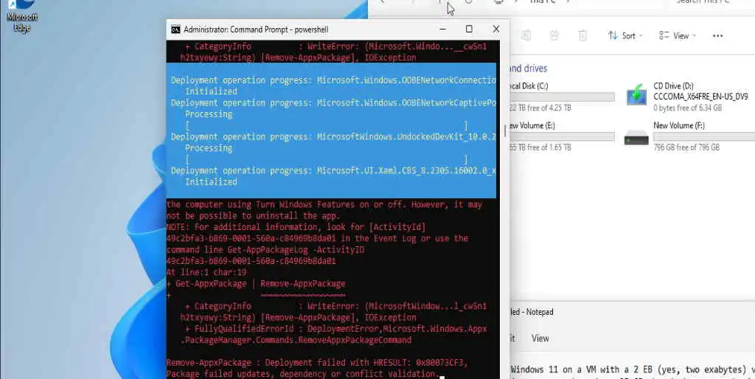The height and width of the screenshot is (379, 755).
Task: Click the 'OOBENetworkCaptivePo' deployment progress line
Action: pyautogui.click(x=333, y=102)
